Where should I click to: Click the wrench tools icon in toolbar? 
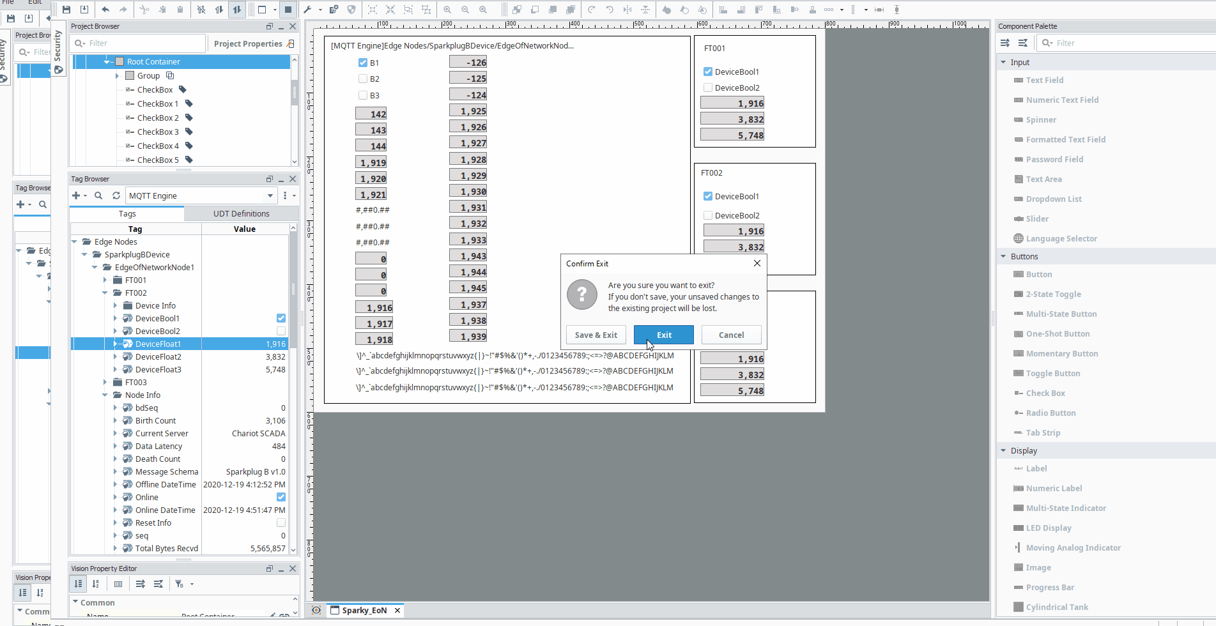pyautogui.click(x=307, y=10)
